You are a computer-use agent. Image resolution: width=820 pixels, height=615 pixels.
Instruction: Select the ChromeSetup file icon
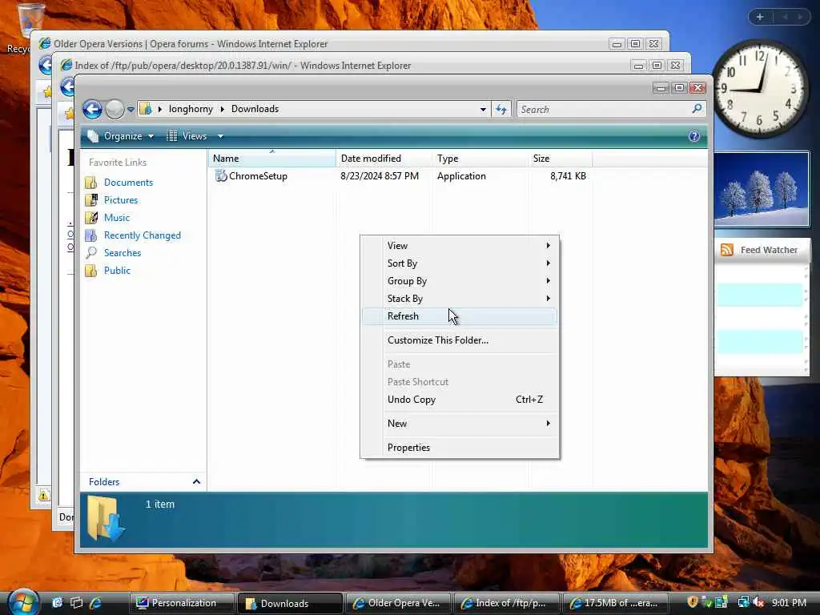(x=221, y=175)
